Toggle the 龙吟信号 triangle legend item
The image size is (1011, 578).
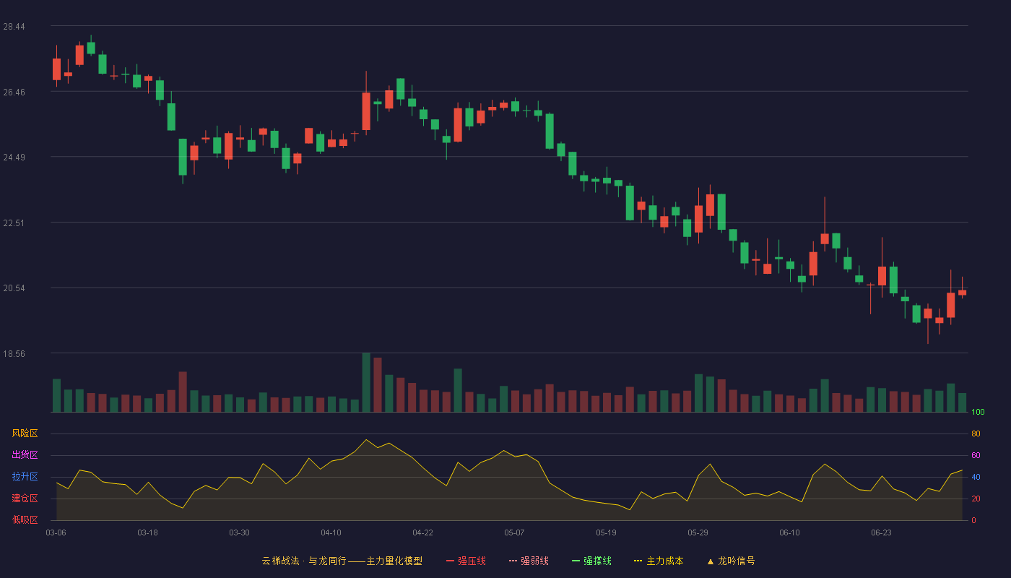click(731, 561)
